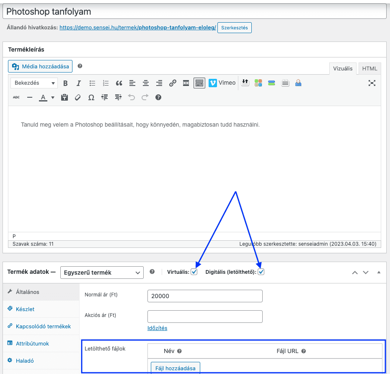The image size is (390, 374).
Task: Toggle the toolbar kitchen sink
Action: pyautogui.click(x=199, y=83)
